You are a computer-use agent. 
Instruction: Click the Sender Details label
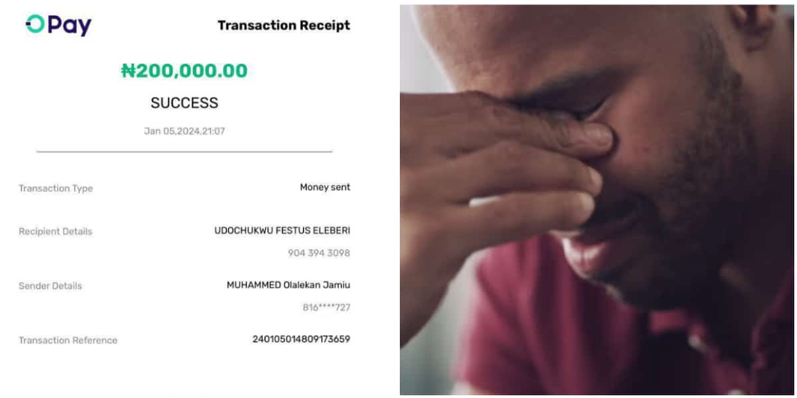(50, 286)
